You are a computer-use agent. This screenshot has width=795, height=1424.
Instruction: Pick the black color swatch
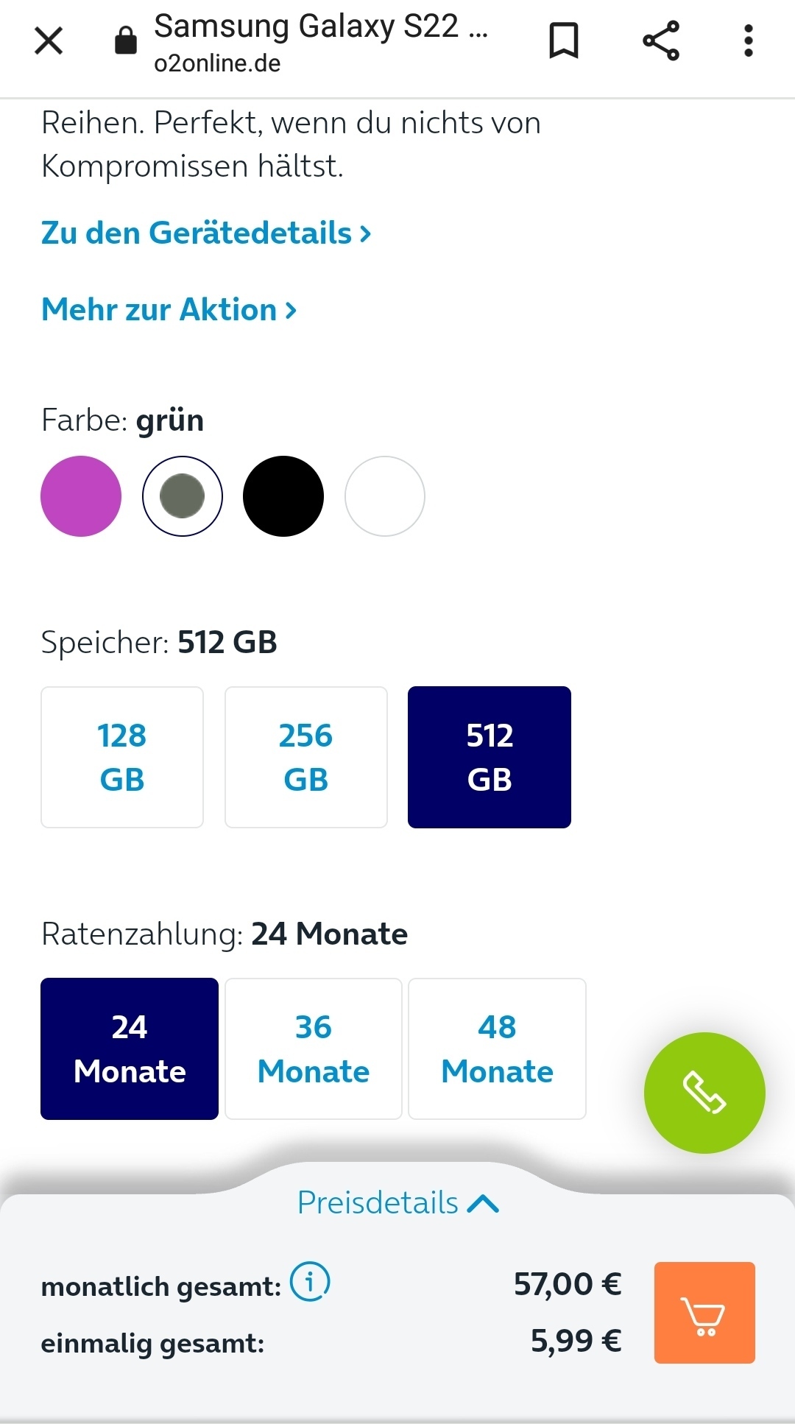pyautogui.click(x=283, y=496)
